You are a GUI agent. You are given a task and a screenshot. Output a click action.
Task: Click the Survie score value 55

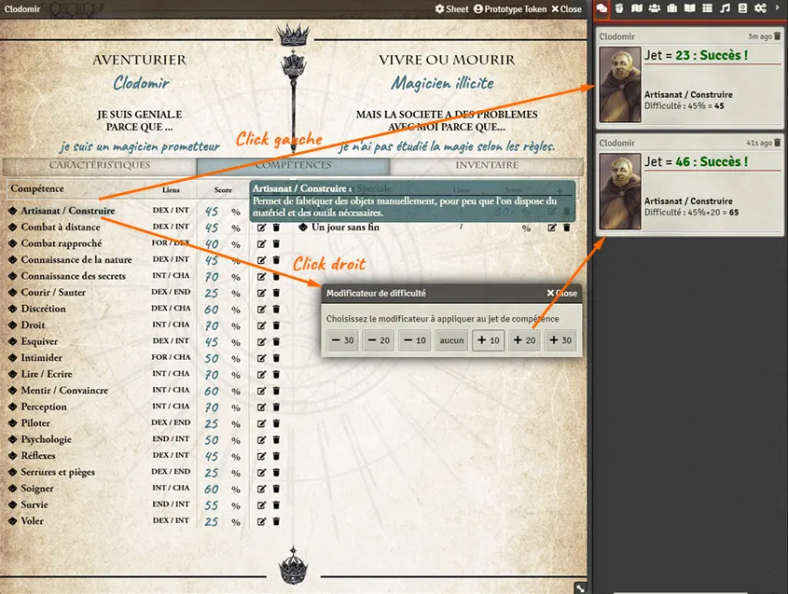(x=212, y=505)
